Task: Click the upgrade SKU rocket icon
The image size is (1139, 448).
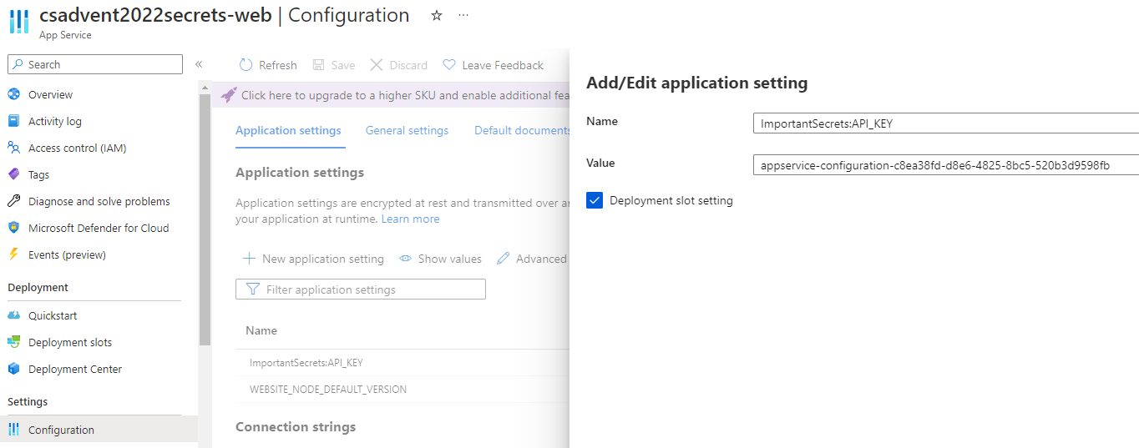Action: [228, 95]
